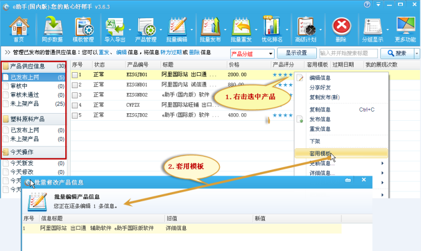Choose 重发信息 from the context menu
This screenshot has width=421, height=251.
tap(320, 129)
